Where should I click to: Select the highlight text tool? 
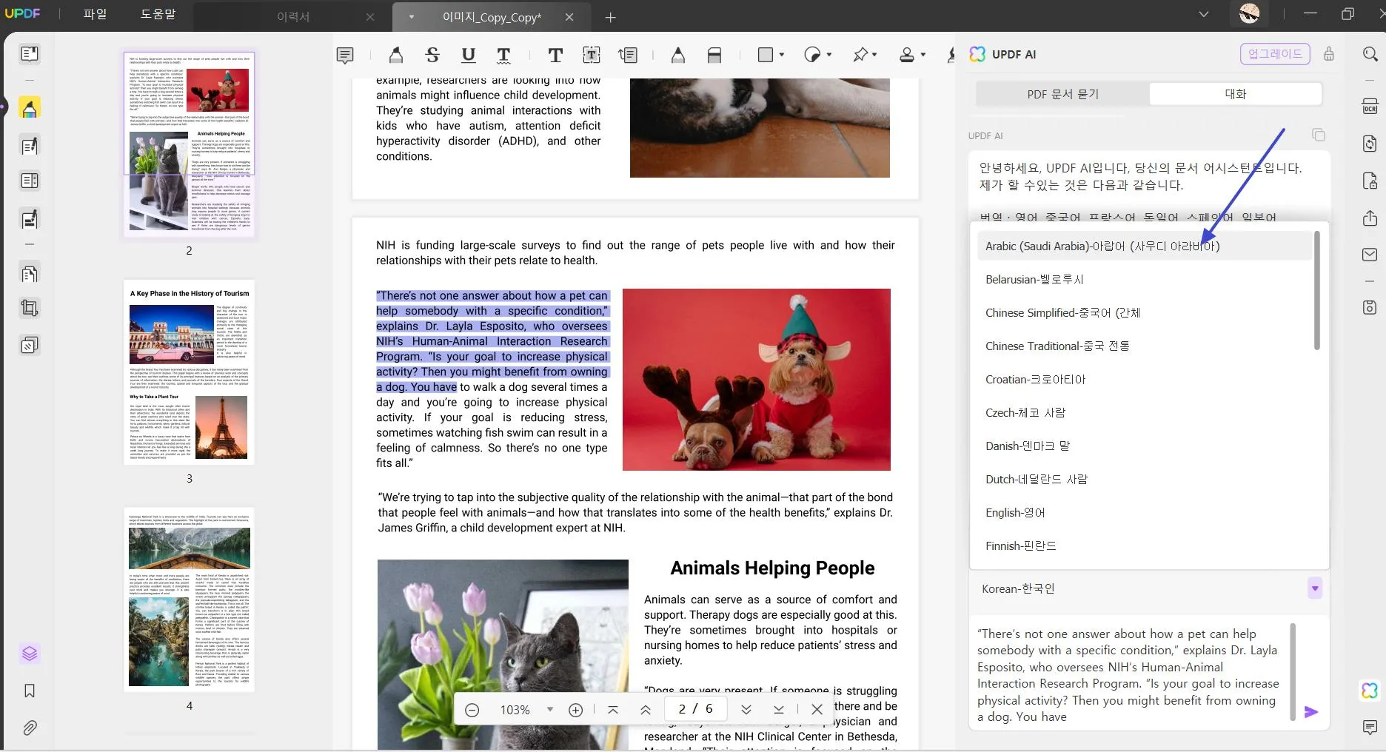click(396, 55)
